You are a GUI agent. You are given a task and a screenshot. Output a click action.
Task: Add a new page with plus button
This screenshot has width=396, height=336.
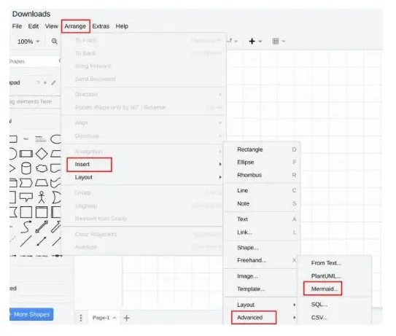pos(126,318)
